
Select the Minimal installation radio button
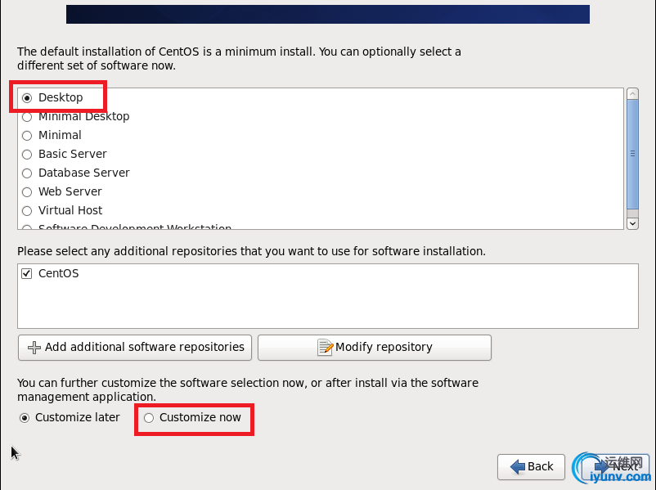(27, 135)
